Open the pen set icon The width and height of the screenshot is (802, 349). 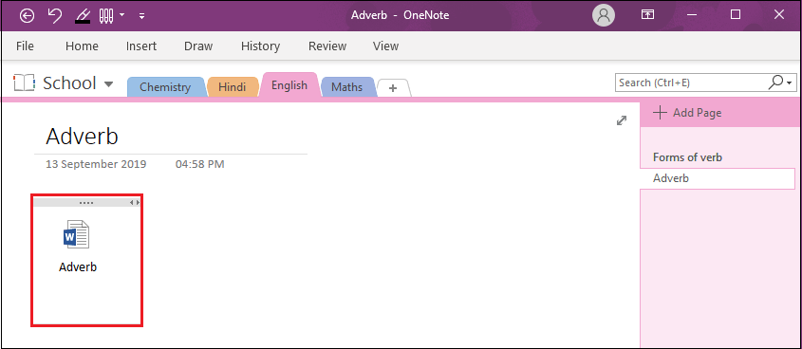point(106,16)
